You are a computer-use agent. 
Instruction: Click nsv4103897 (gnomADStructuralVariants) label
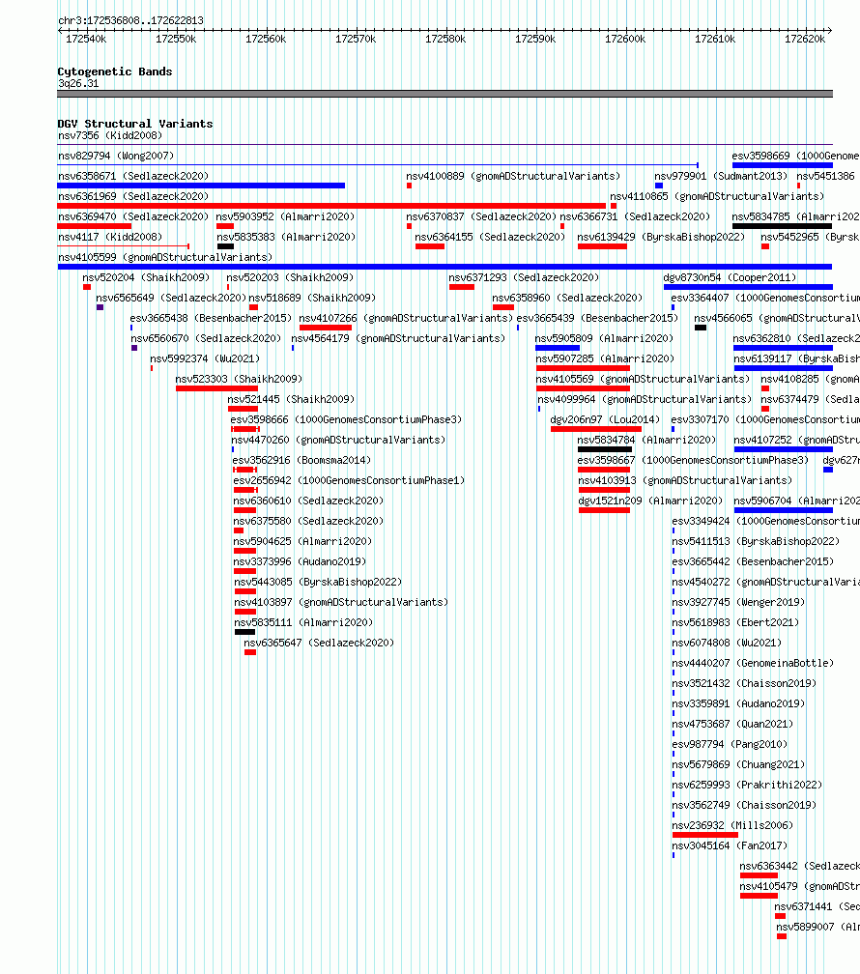(341, 603)
